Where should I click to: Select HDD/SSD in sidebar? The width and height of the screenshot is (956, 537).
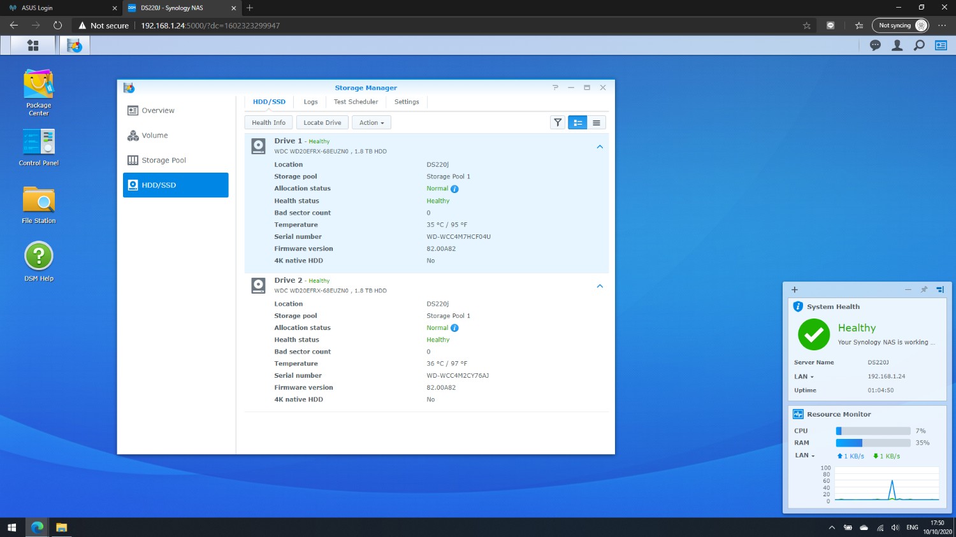(x=176, y=185)
